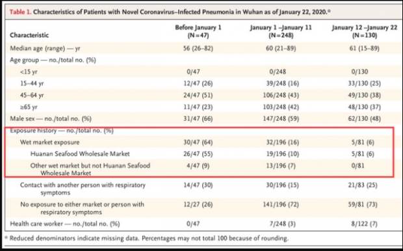The height and width of the screenshot is (251, 403).
Task: Click the January 1–January 11 column header
Action: (x=281, y=31)
